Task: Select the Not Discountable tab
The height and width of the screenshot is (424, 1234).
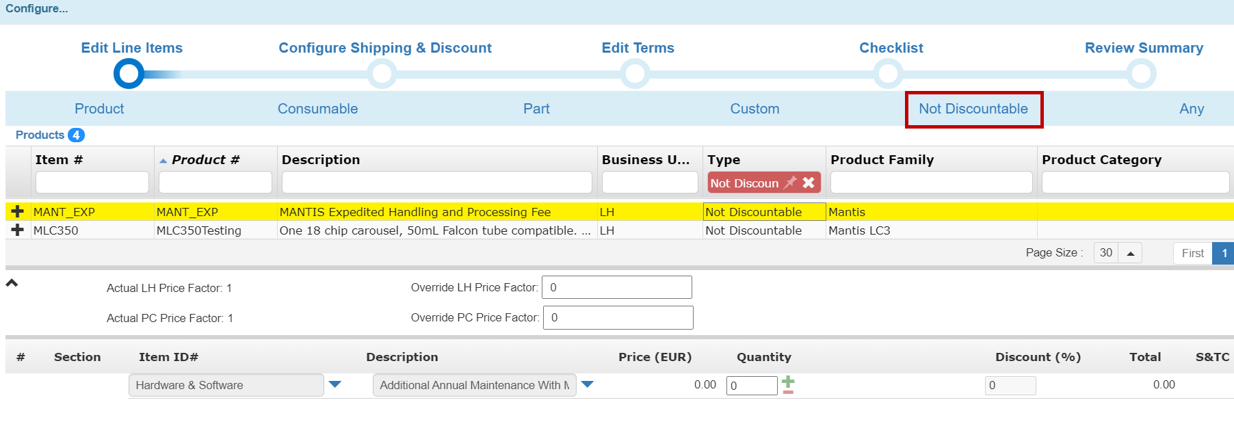Action: (973, 109)
